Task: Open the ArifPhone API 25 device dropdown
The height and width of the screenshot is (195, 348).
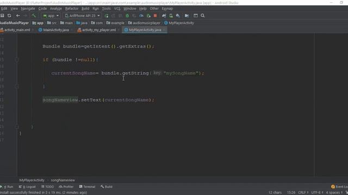Action: (x=82, y=16)
